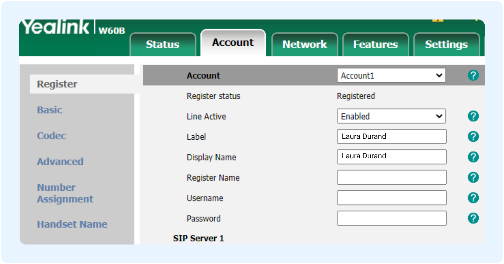The image size is (504, 264).
Task: Show help for Register Name field
Action: point(473,177)
